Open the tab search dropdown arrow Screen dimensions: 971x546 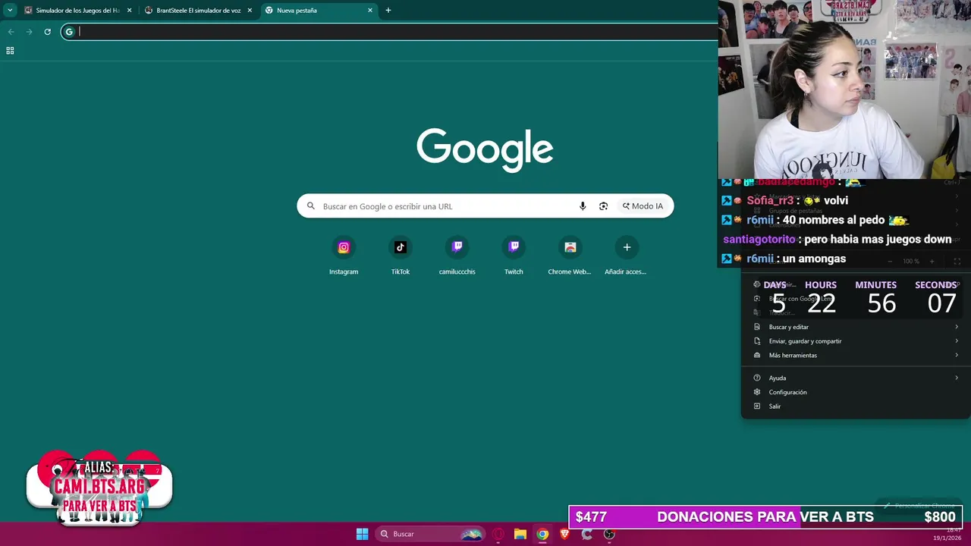(x=10, y=11)
